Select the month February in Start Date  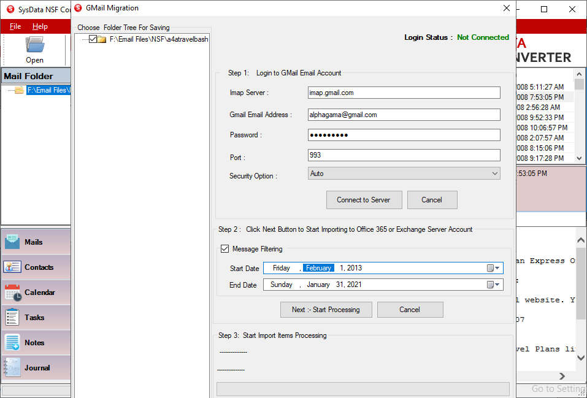[318, 268]
